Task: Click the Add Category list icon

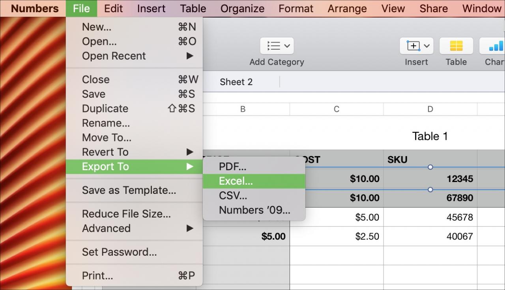Action: tap(277, 46)
